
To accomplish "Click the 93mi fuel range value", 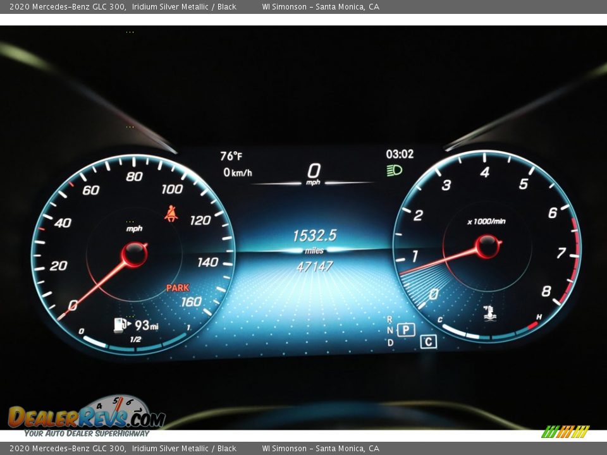I will point(147,325).
